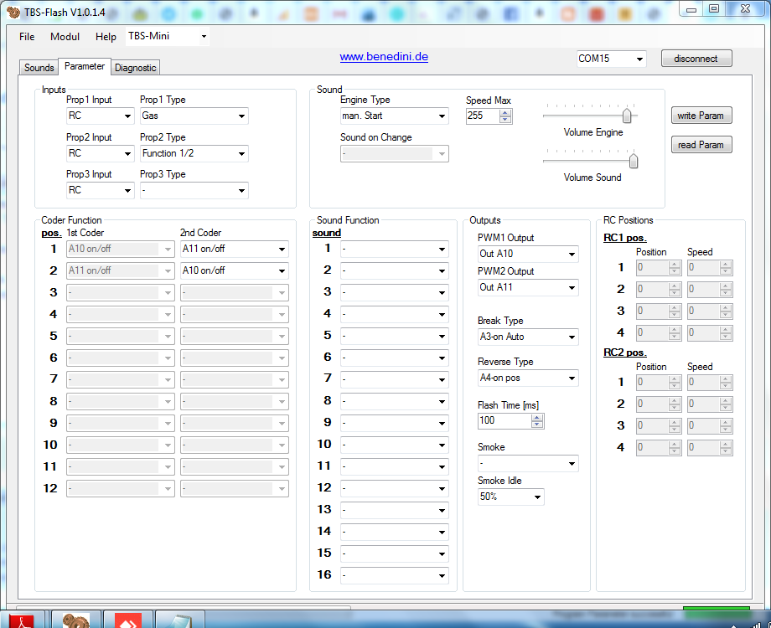Open the COM15 port dropdown
The height and width of the screenshot is (628, 771).
tap(639, 59)
